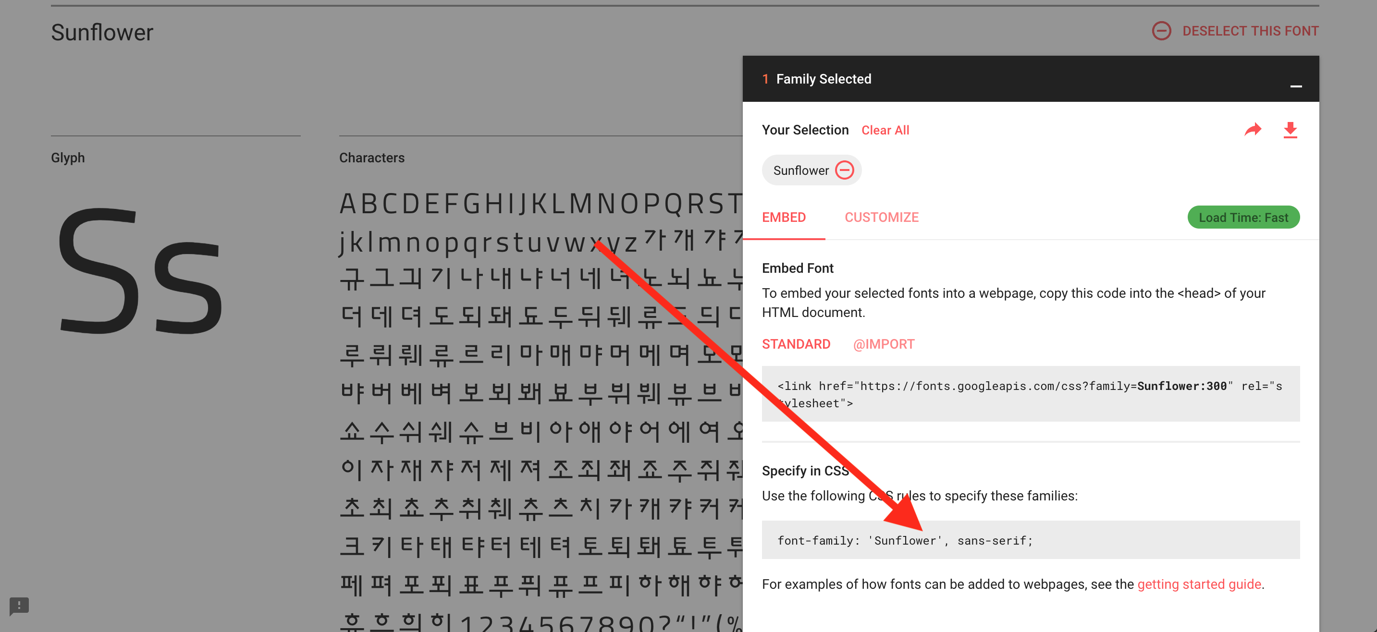Click the deselect minus icon next to Sunflower

point(844,170)
